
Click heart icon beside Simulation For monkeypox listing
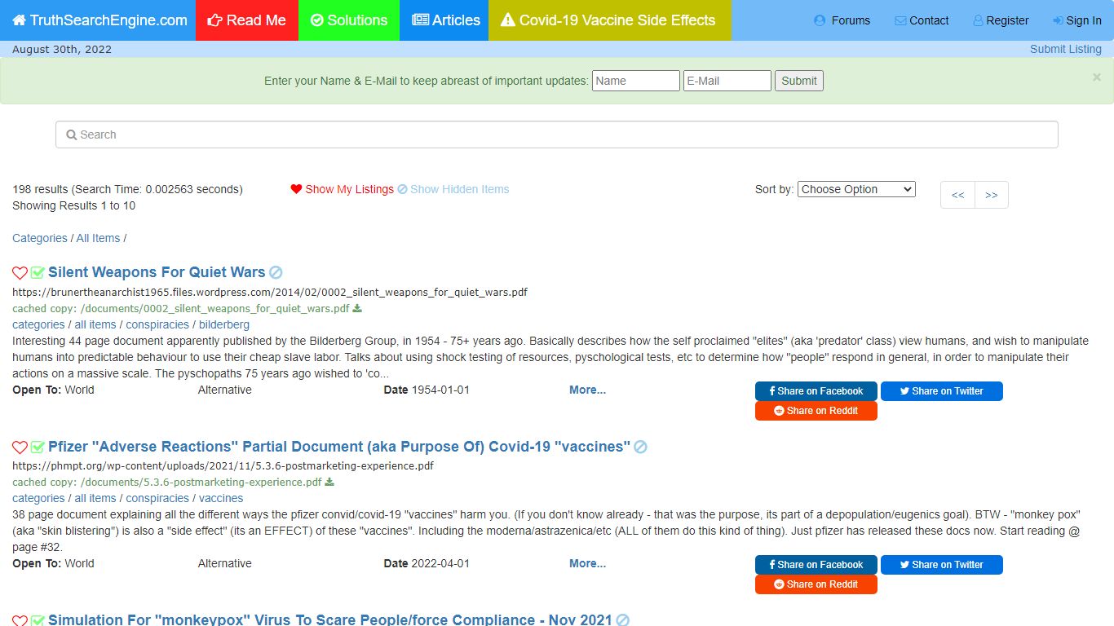pyautogui.click(x=20, y=620)
